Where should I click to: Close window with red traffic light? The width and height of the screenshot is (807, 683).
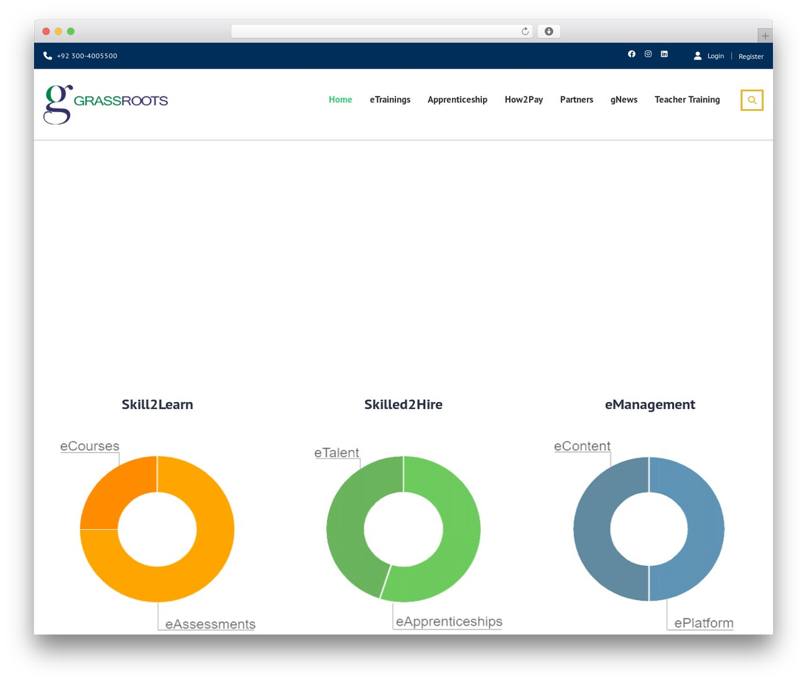[46, 32]
